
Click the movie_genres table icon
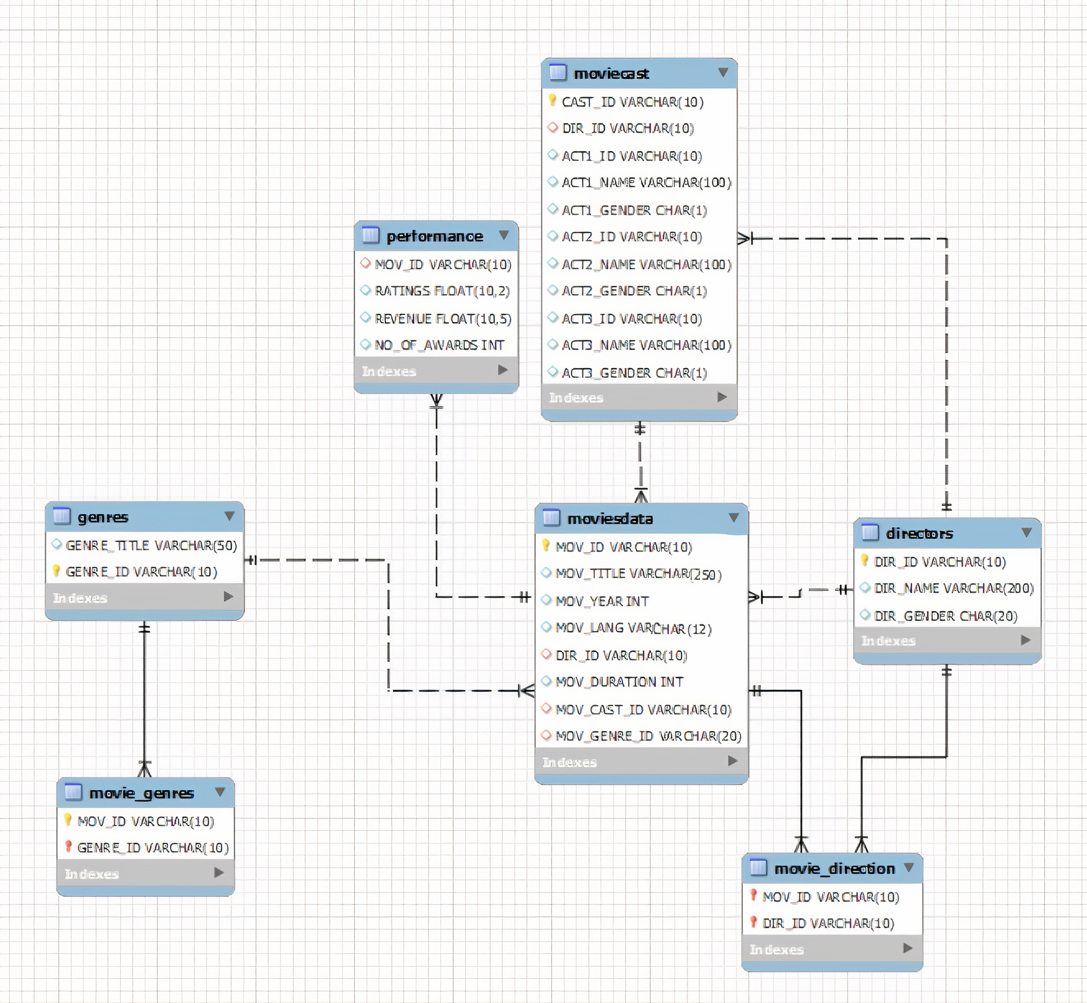(x=73, y=793)
